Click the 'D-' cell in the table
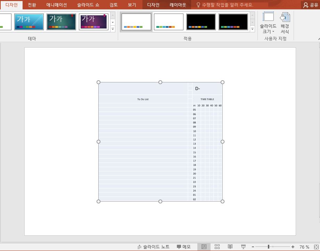320x251 pixels. [x=207, y=88]
